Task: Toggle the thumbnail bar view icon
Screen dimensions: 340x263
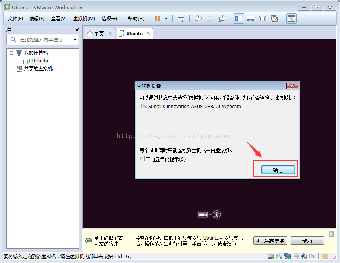Action: (251, 19)
